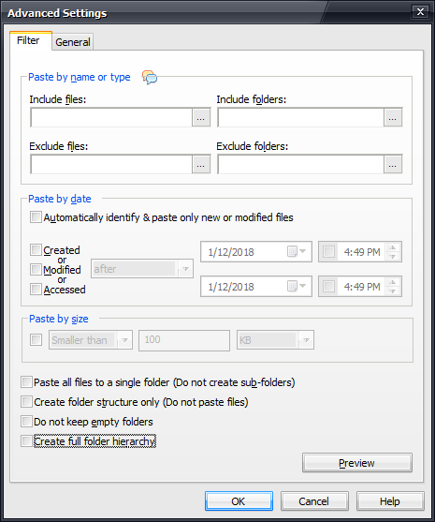435x522 pixels.
Task: Open browse button for Include folders
Action: point(393,117)
